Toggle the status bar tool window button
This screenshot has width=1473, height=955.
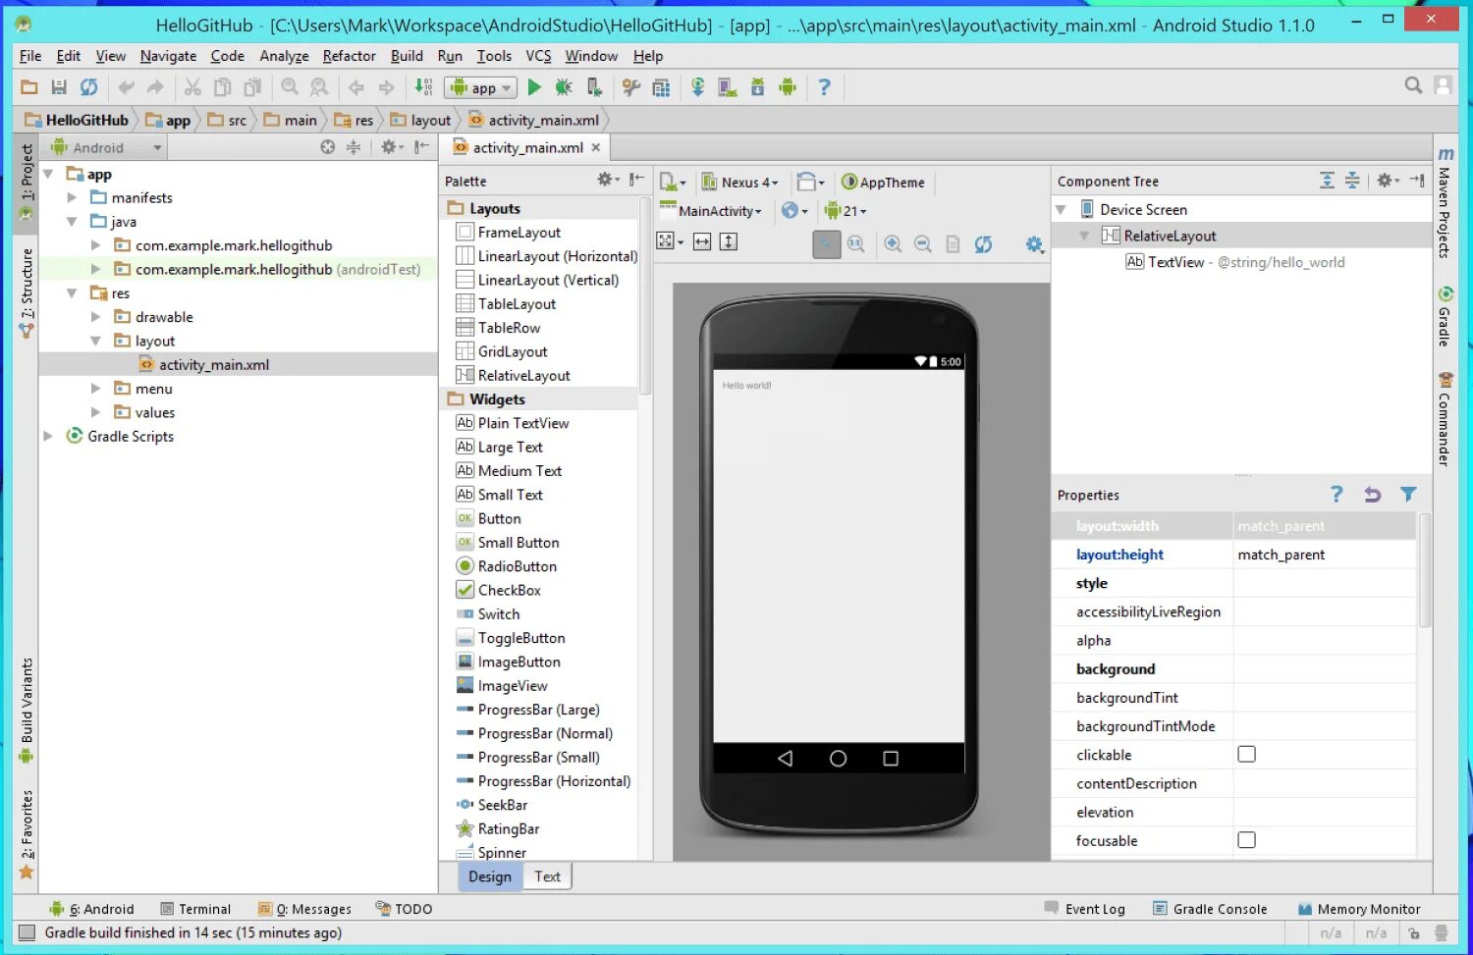pyautogui.click(x=27, y=932)
